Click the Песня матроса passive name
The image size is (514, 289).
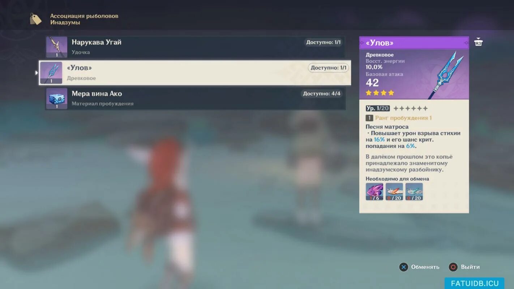click(x=387, y=127)
